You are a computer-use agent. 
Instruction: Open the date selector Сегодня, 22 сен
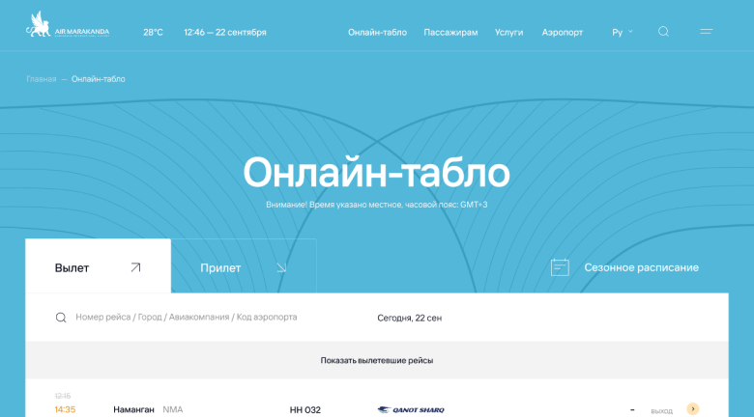(x=409, y=318)
